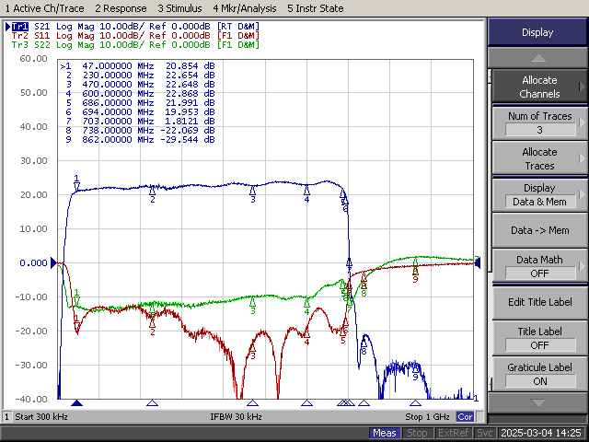Click marker 2 triangle on bottom axis
The height and width of the screenshot is (442, 589).
click(152, 403)
